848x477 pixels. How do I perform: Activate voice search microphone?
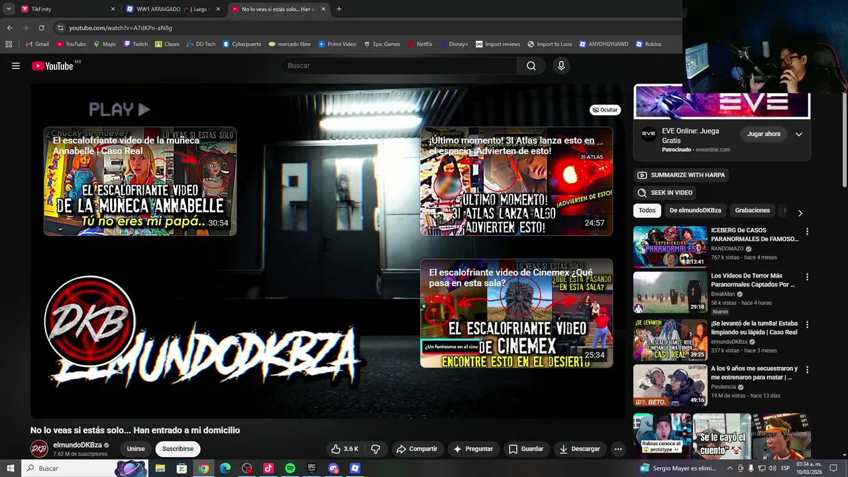tap(561, 66)
